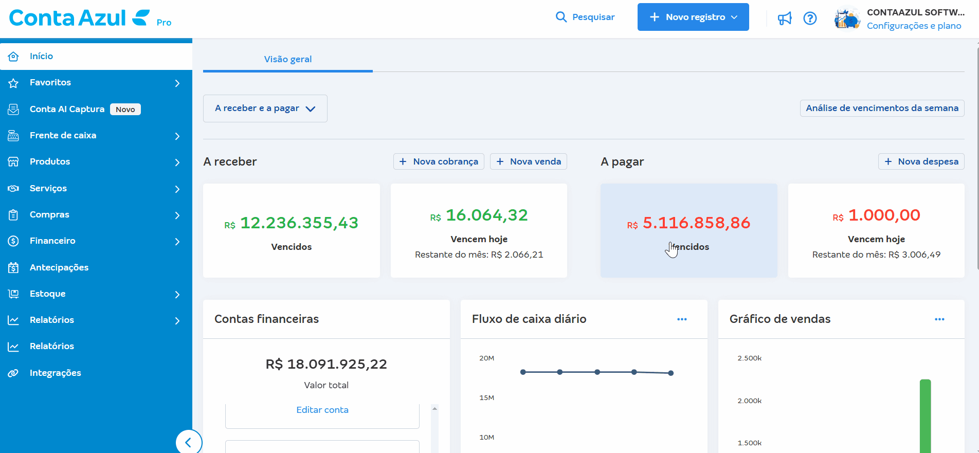Expand the Estoque submenu chevron
The image size is (979, 453).
[177, 294]
